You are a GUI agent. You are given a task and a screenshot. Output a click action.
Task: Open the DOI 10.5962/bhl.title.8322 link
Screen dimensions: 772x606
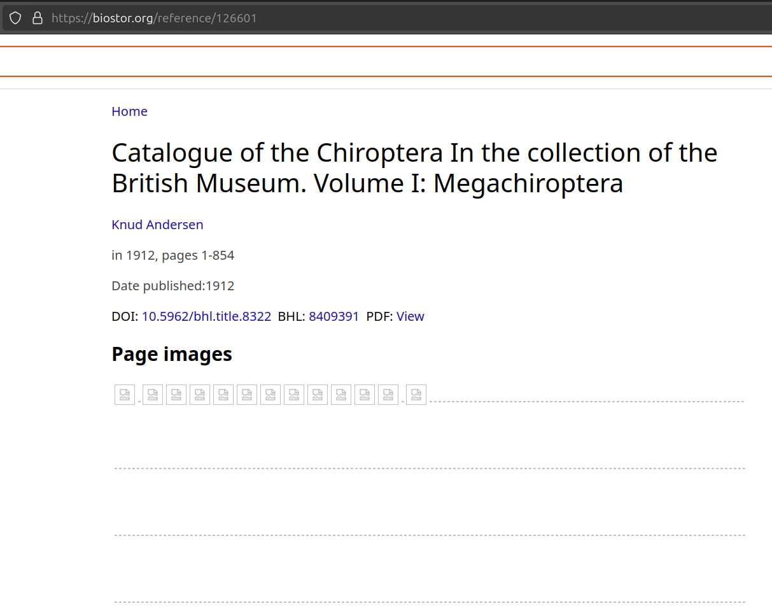(x=206, y=316)
